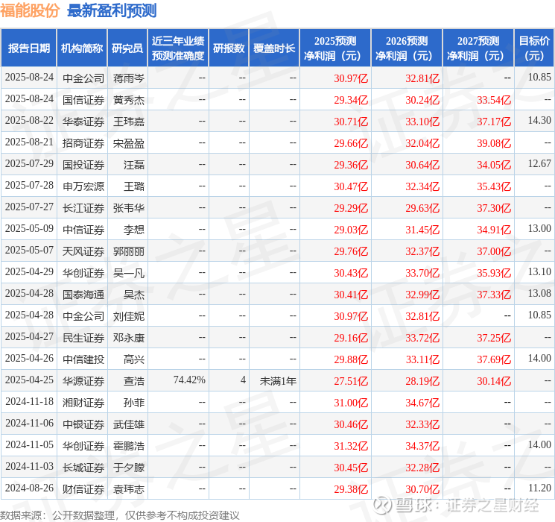The height and width of the screenshot is (522, 555).
Task: Select institution 华泰证券
Action: tap(83, 122)
